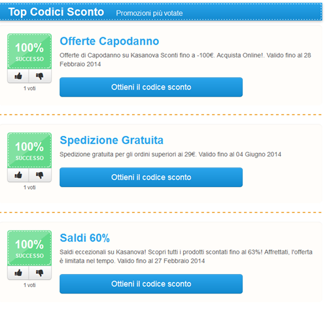327x310 pixels.
Task: Open the Saldi 60% title link
Action: pos(84,238)
